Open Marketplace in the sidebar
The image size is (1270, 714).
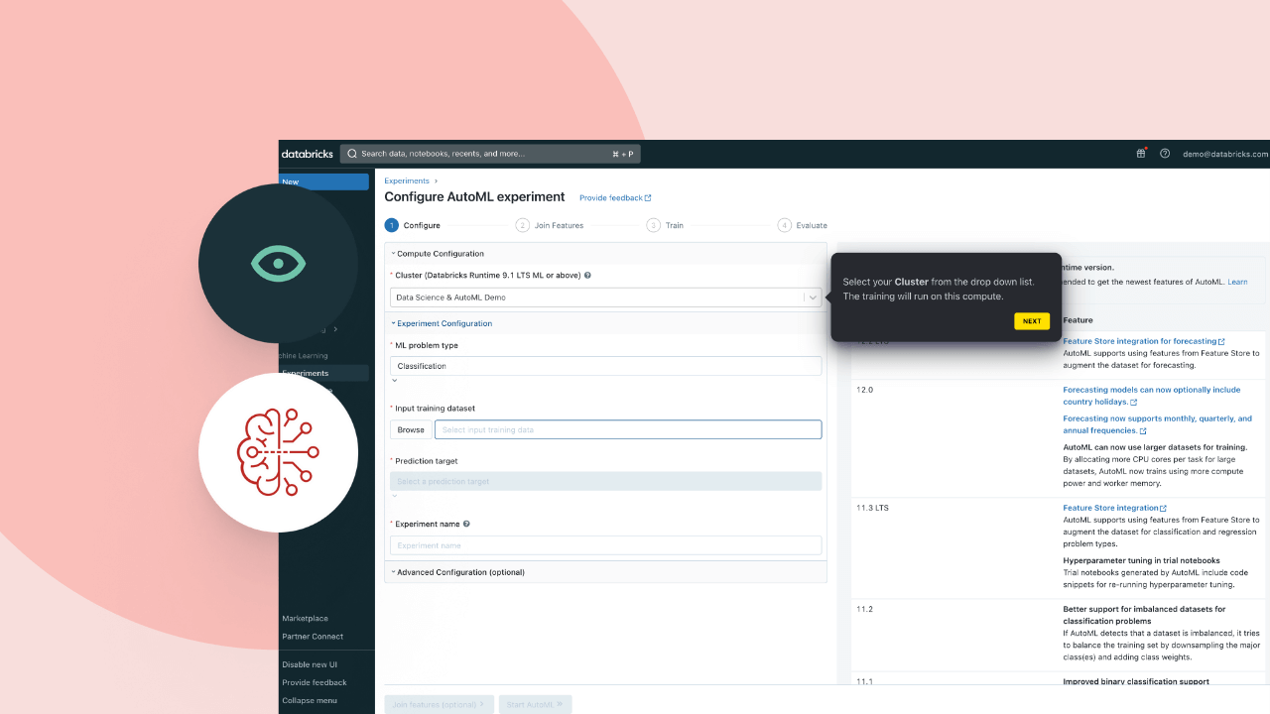[x=305, y=619]
